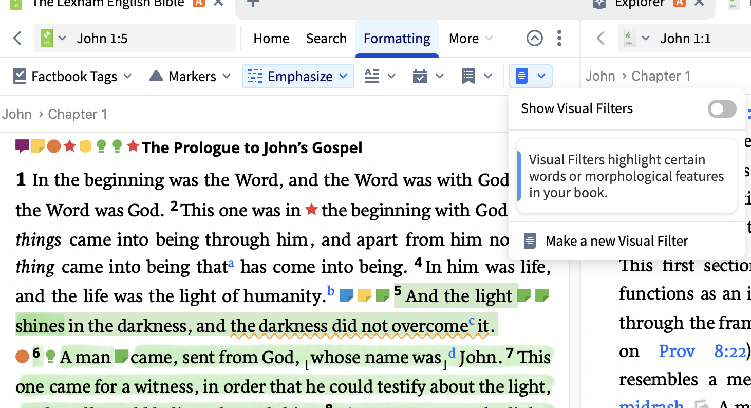Expand the text layout dropdown arrow
This screenshot has width=751, height=408.
391,77
